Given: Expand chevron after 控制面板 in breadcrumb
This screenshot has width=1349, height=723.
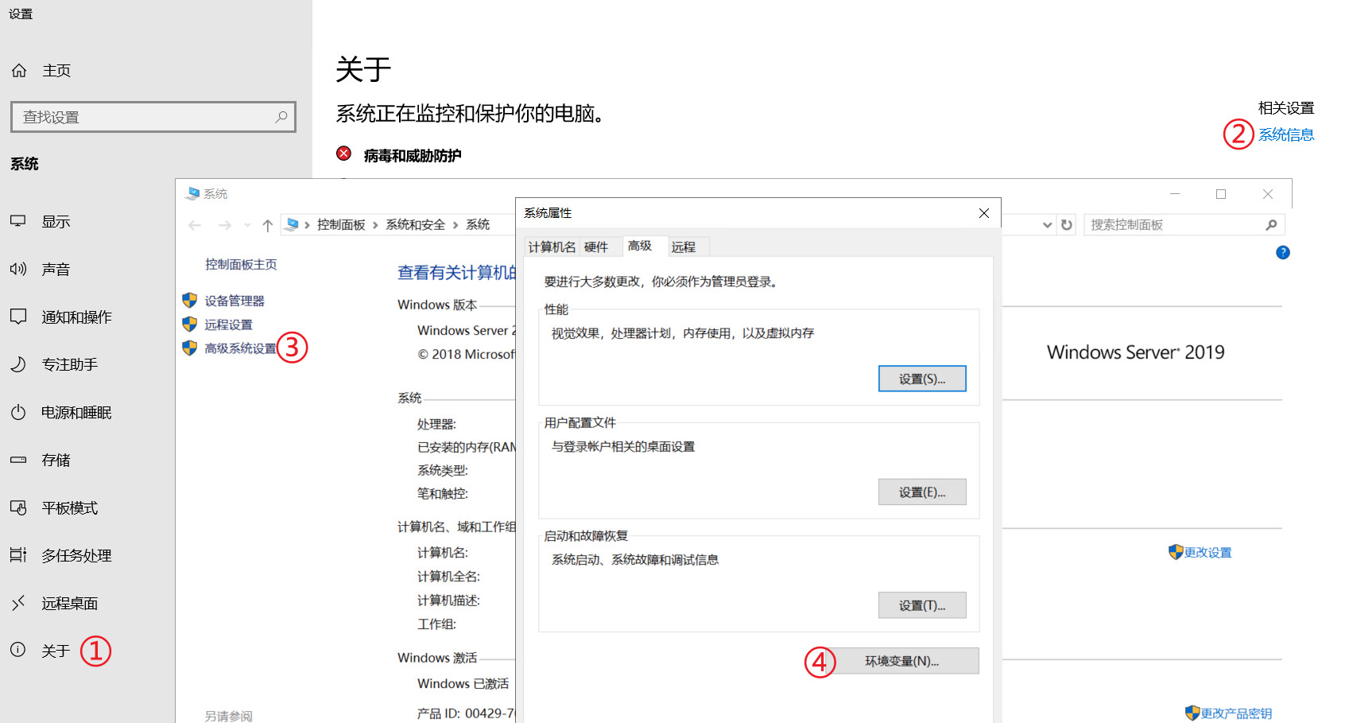Looking at the screenshot, I should tap(375, 225).
